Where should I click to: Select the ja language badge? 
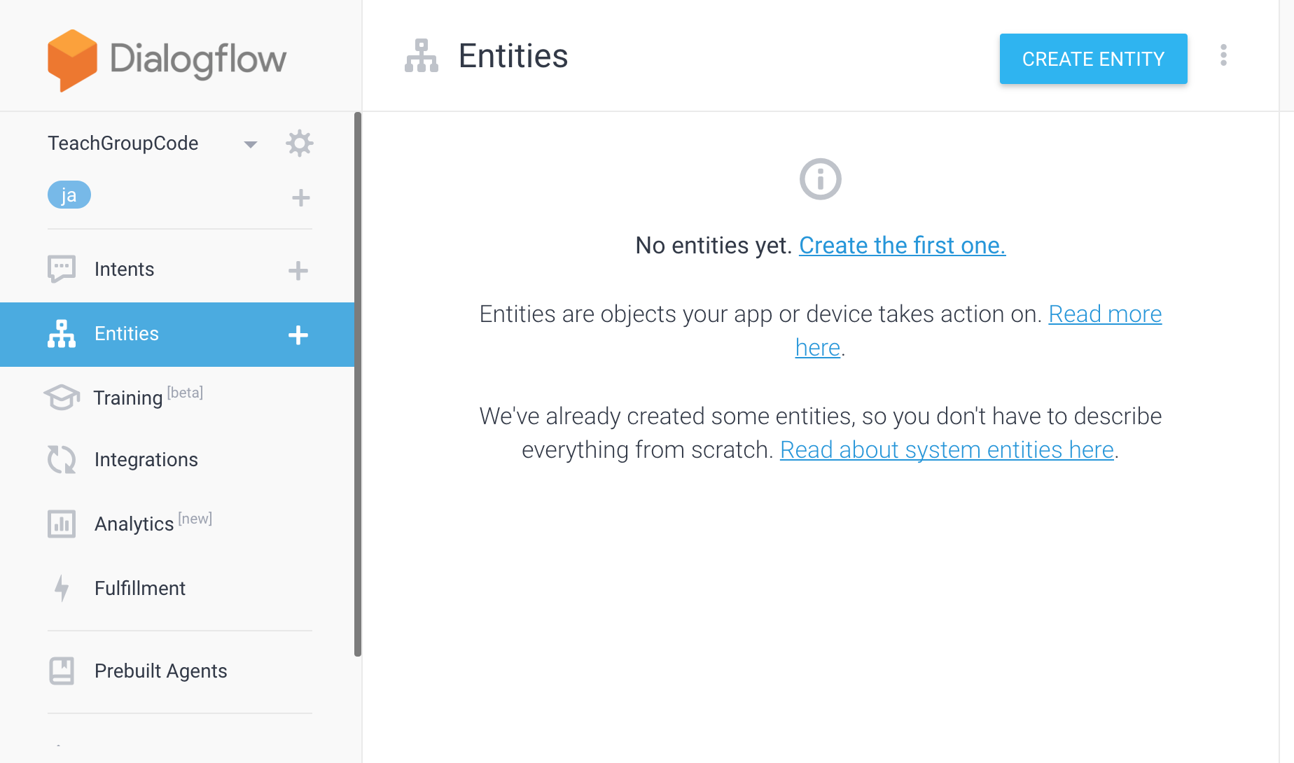pos(69,195)
